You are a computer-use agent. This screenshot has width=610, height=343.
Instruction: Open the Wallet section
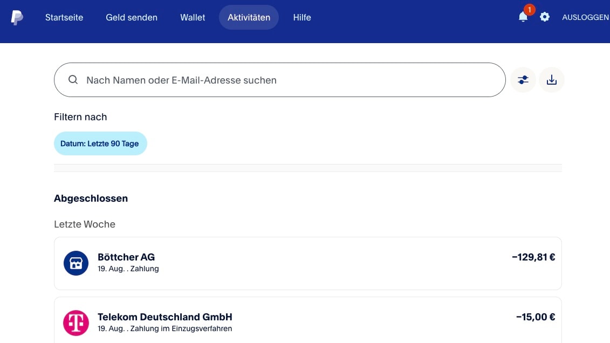pyautogui.click(x=193, y=17)
